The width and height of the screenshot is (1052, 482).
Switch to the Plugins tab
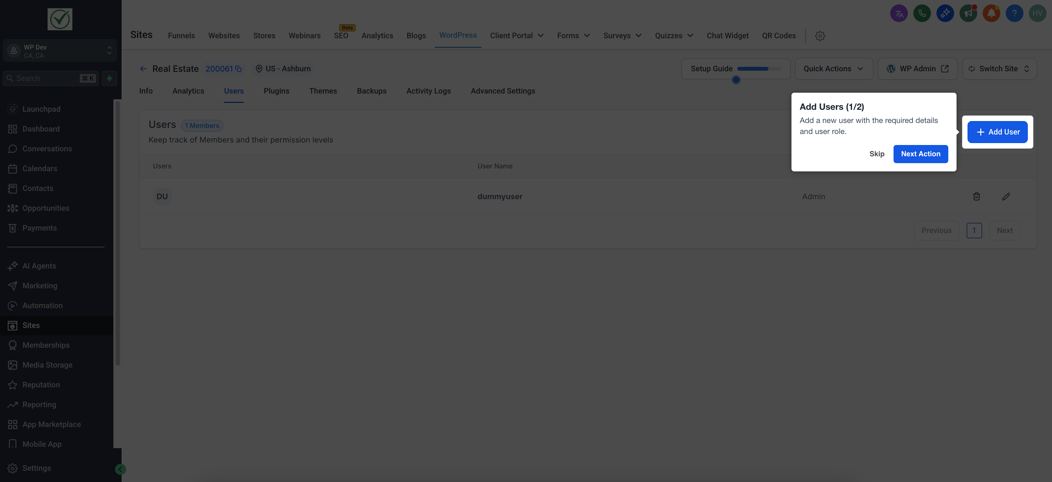pyautogui.click(x=276, y=91)
